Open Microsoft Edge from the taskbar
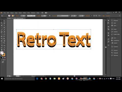122x92 pixels. coord(37,79)
